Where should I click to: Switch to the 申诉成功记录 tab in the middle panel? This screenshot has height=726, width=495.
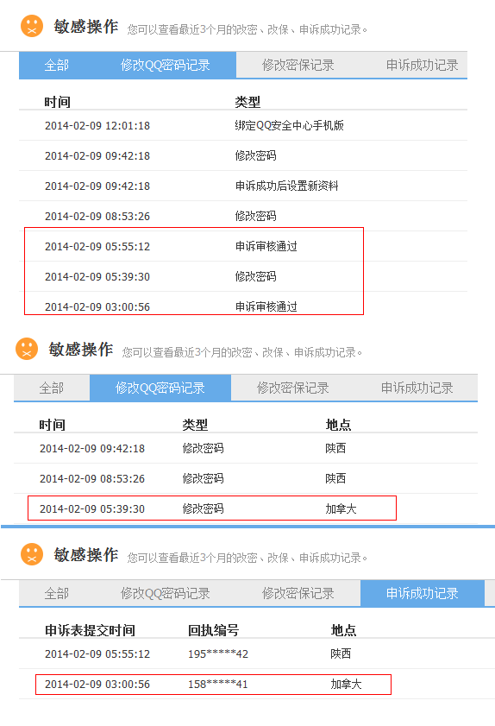(x=417, y=388)
